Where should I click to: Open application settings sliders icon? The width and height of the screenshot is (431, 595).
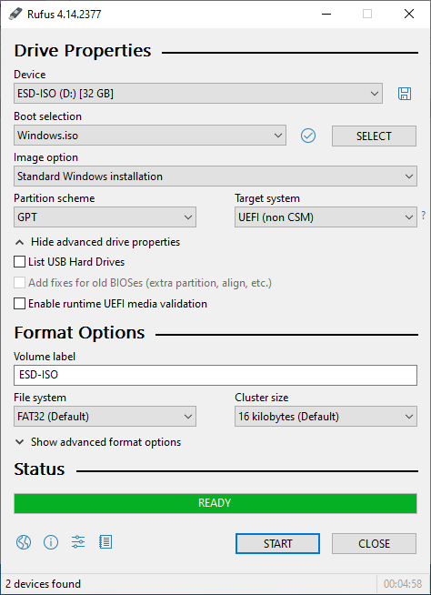pos(78,542)
